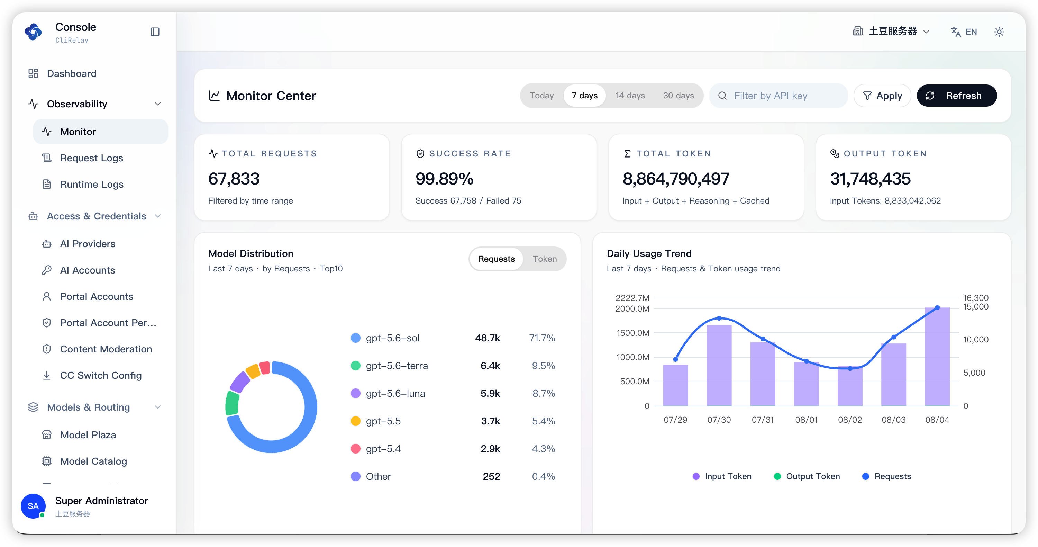
Task: Toggle Input Token chart legend
Action: [722, 476]
